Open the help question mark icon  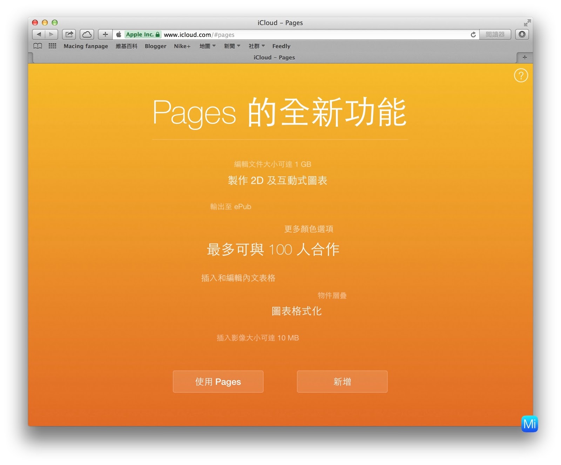pos(521,75)
